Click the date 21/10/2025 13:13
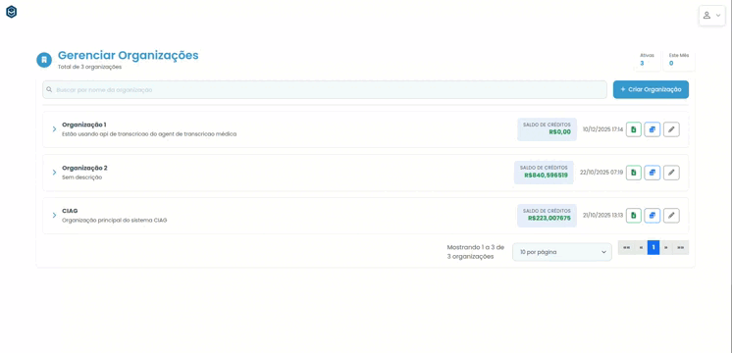Image resolution: width=732 pixels, height=353 pixels. click(x=602, y=216)
